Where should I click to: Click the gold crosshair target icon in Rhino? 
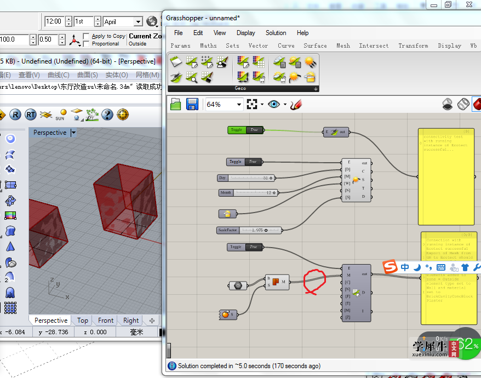(123, 114)
